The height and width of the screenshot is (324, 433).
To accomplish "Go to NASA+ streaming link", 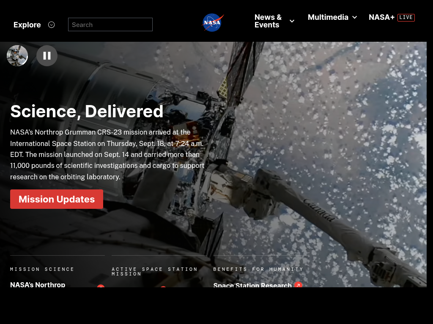I will 381,17.
